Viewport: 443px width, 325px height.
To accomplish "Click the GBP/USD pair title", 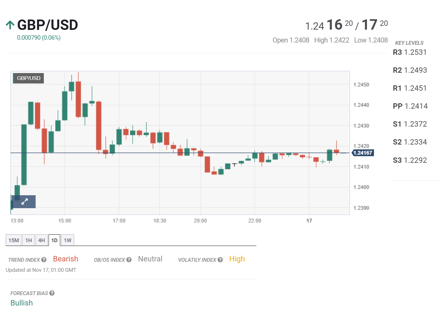I will click(x=48, y=25).
